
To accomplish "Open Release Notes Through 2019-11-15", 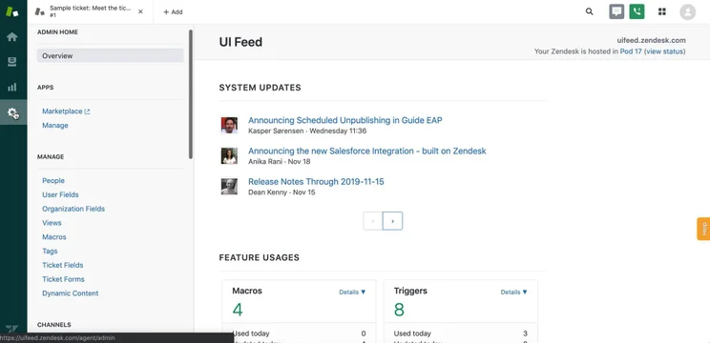I will tap(316, 182).
